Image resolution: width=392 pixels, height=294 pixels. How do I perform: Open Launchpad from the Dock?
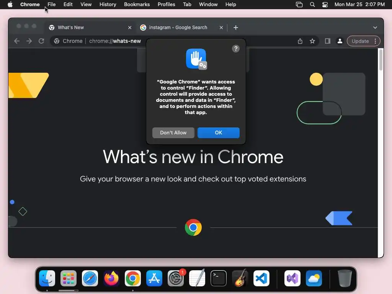point(69,278)
